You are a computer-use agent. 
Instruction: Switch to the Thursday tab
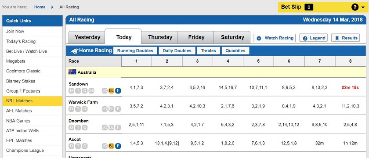point(160,37)
